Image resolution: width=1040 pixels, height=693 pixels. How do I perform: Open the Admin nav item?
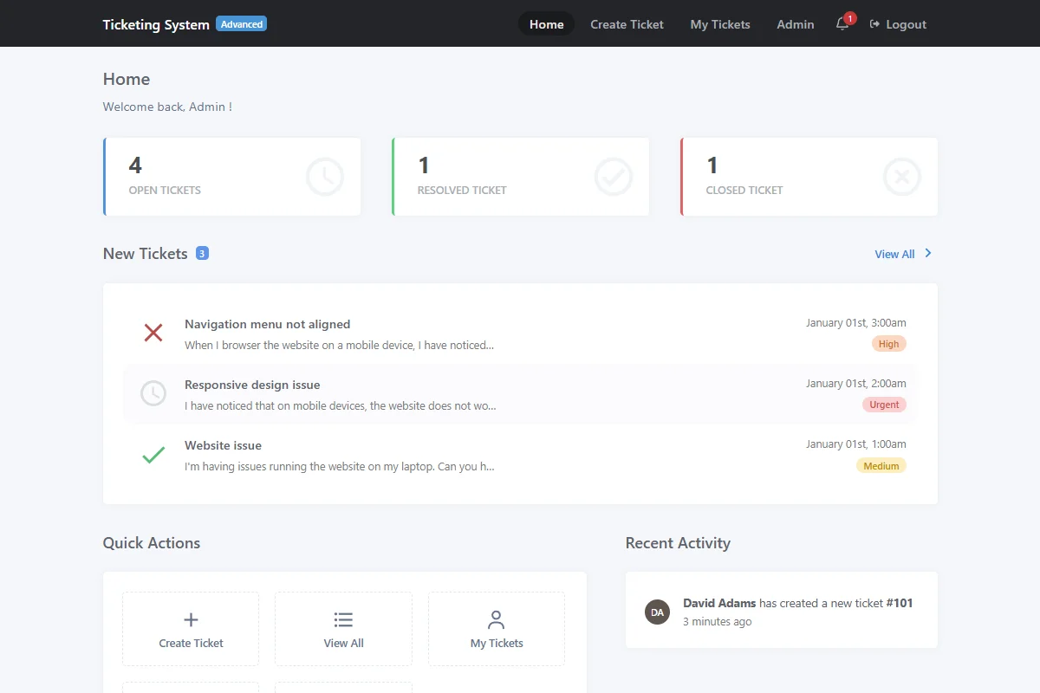coord(796,24)
